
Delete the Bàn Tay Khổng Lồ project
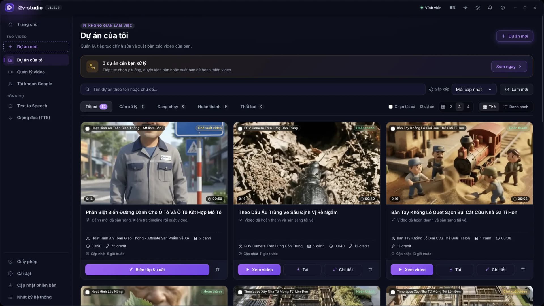[523, 269]
